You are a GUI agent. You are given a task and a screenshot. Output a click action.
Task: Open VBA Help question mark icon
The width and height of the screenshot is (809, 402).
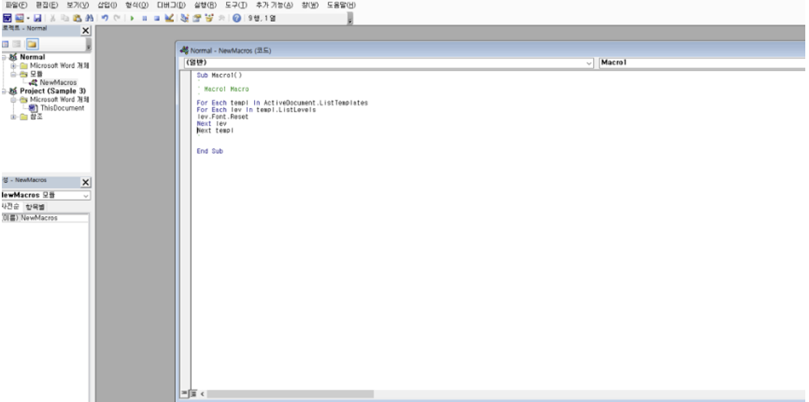pyautogui.click(x=237, y=18)
